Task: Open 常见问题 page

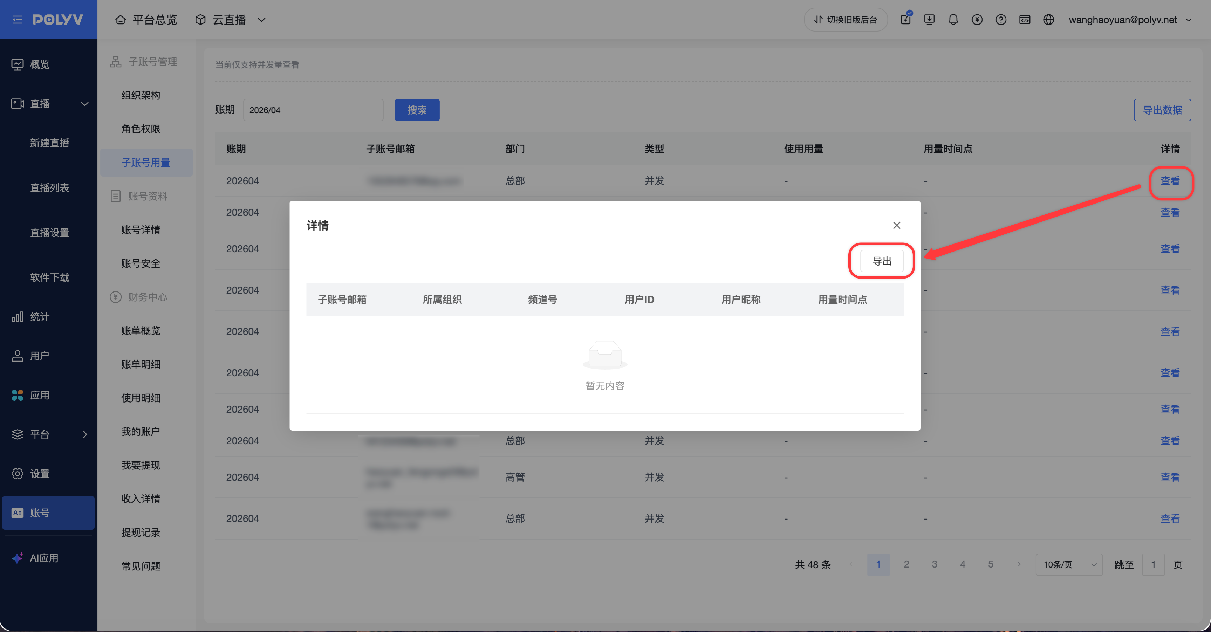Action: (141, 567)
